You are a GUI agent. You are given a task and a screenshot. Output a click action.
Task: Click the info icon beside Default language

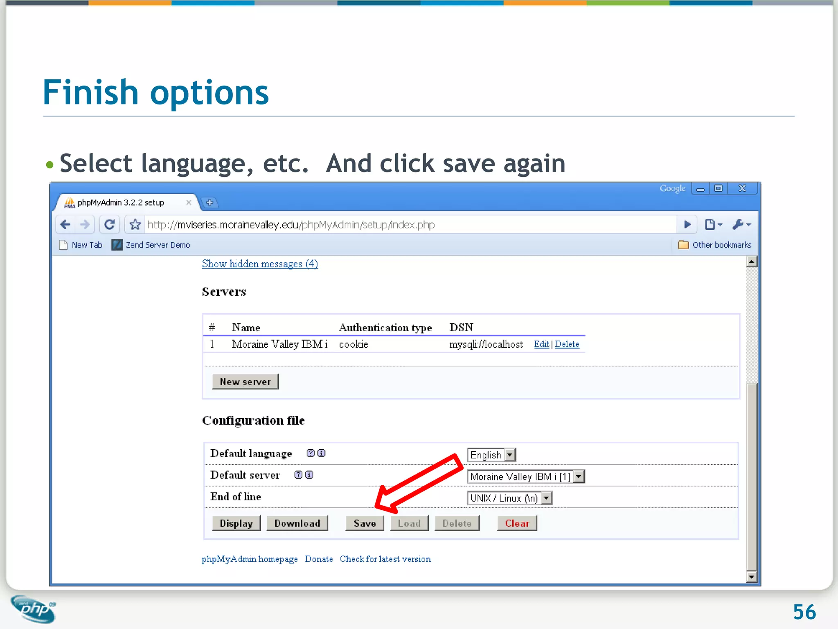pos(322,453)
